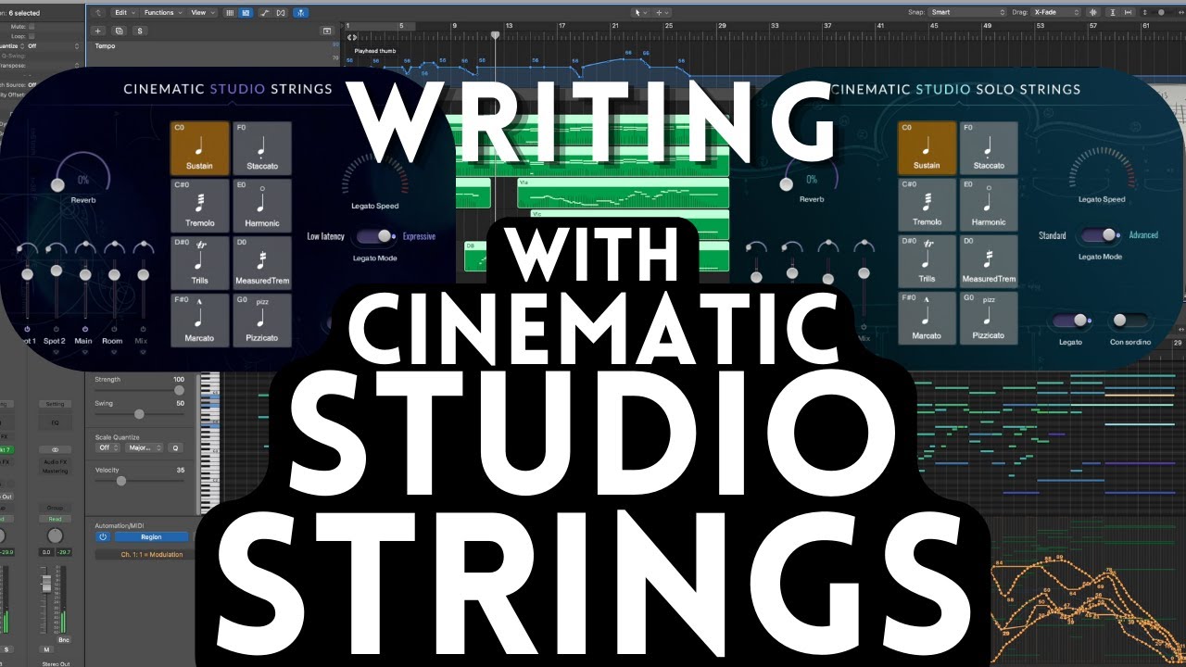Click the duplicate track icon
The height and width of the screenshot is (667, 1186).
pyautogui.click(x=120, y=31)
